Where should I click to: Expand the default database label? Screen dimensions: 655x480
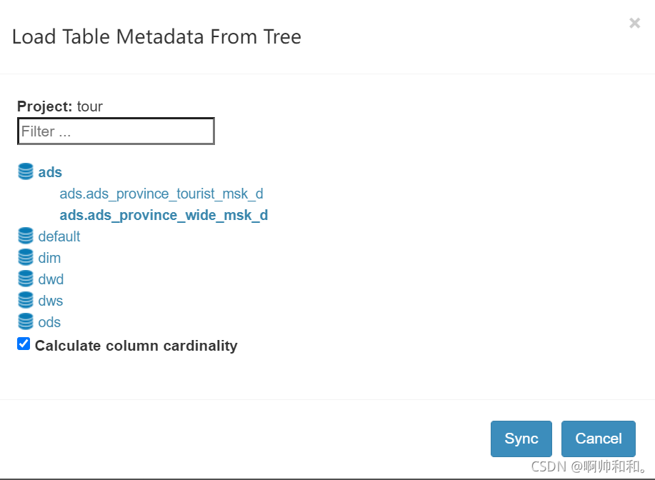pos(59,236)
